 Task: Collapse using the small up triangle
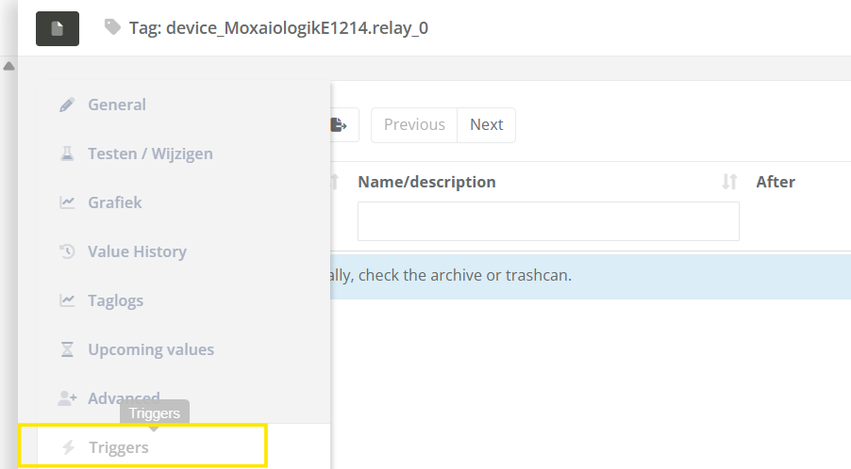8,66
